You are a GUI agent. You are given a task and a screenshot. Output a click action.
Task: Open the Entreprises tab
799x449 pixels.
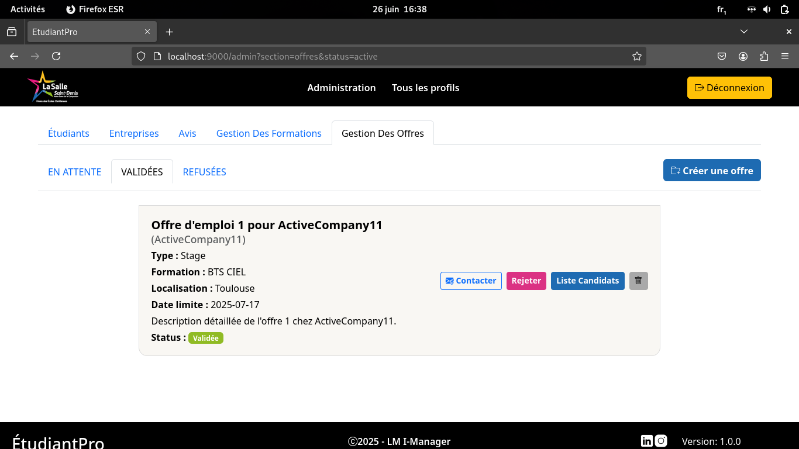pyautogui.click(x=134, y=133)
